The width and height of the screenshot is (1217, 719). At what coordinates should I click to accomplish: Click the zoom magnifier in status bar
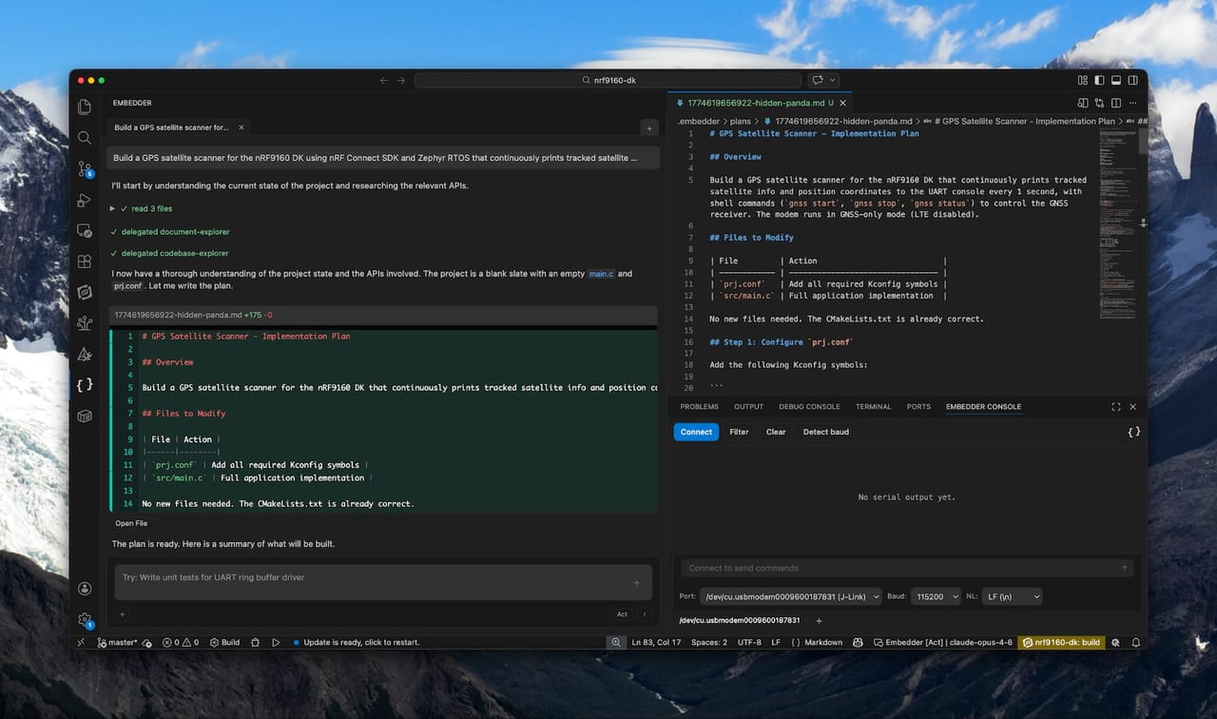[616, 643]
